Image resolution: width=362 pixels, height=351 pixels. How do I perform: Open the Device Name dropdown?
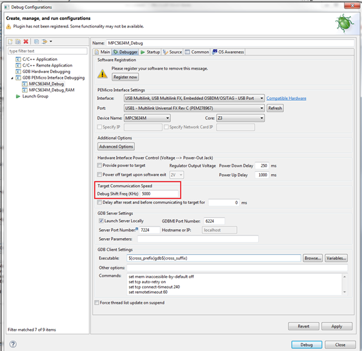coord(147,118)
